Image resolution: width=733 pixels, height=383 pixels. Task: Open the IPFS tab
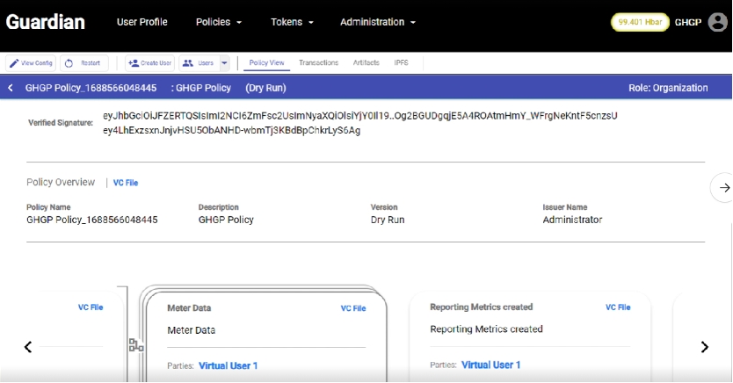[401, 63]
